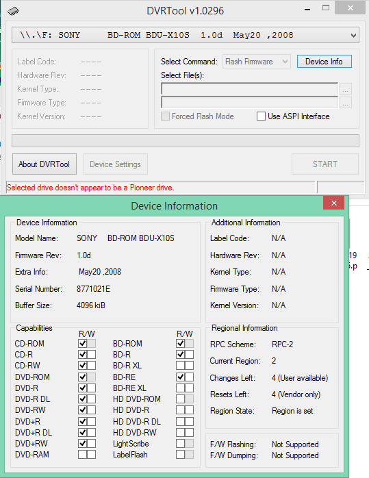Click the second file path input field
369x478 pixels.
(249, 103)
